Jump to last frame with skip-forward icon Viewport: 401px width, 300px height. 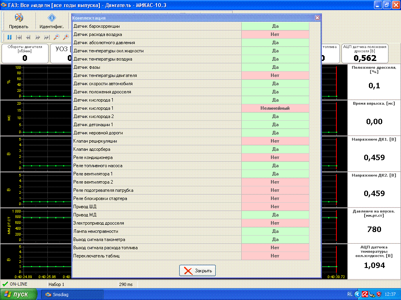point(47,37)
